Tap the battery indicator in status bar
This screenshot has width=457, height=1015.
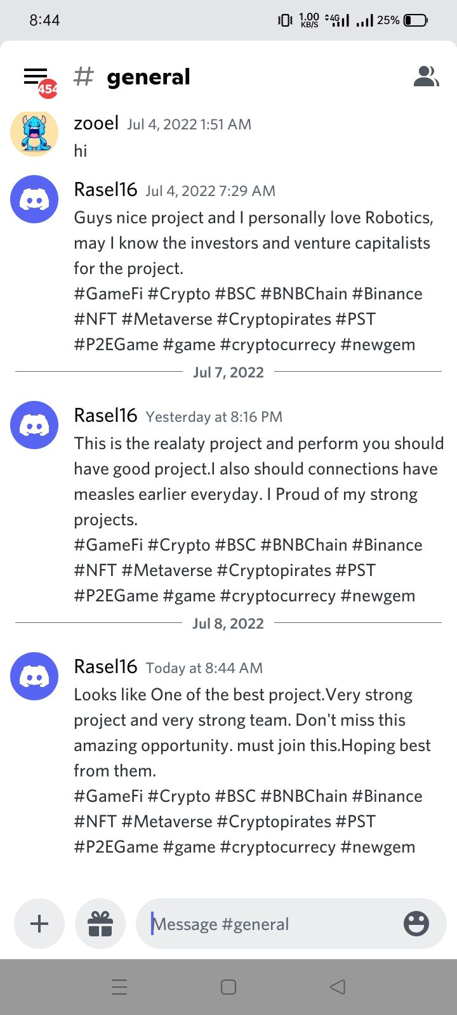416,20
